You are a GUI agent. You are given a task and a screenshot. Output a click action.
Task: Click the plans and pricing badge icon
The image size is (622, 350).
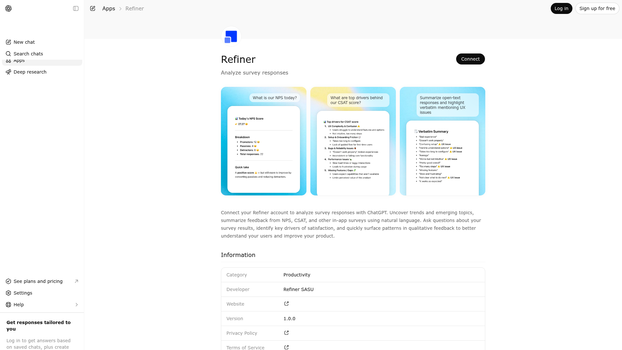pyautogui.click(x=8, y=281)
